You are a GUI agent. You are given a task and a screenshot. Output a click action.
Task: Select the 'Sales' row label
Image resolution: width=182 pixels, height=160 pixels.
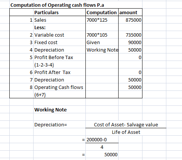40,20
